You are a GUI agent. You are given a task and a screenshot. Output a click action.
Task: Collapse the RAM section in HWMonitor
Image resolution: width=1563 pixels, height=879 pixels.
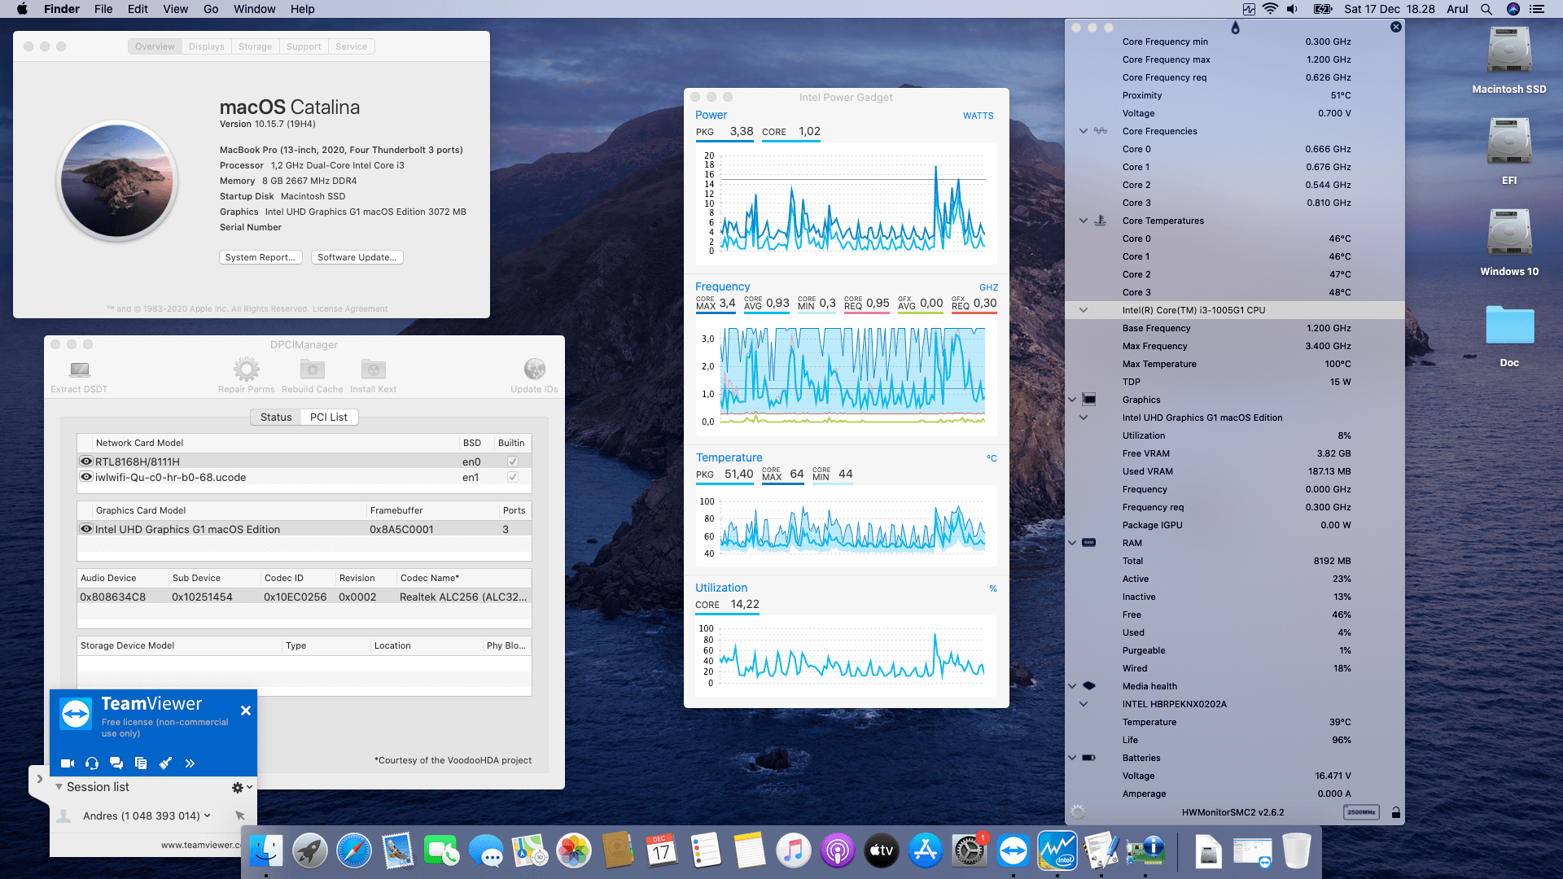coord(1072,543)
